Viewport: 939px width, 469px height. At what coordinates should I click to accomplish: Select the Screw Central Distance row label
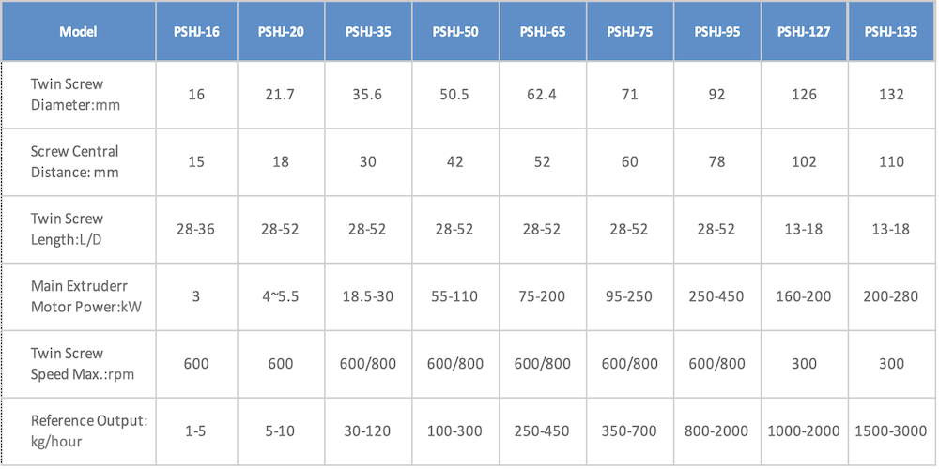click(75, 161)
